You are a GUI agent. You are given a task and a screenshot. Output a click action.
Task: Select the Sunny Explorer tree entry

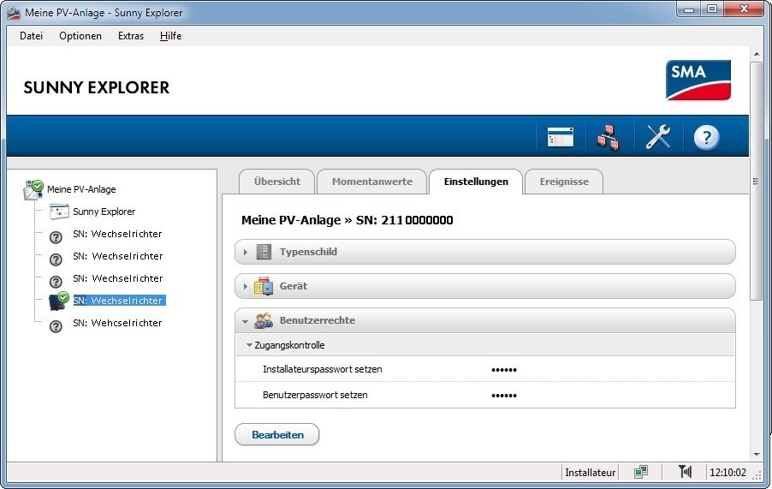(104, 212)
